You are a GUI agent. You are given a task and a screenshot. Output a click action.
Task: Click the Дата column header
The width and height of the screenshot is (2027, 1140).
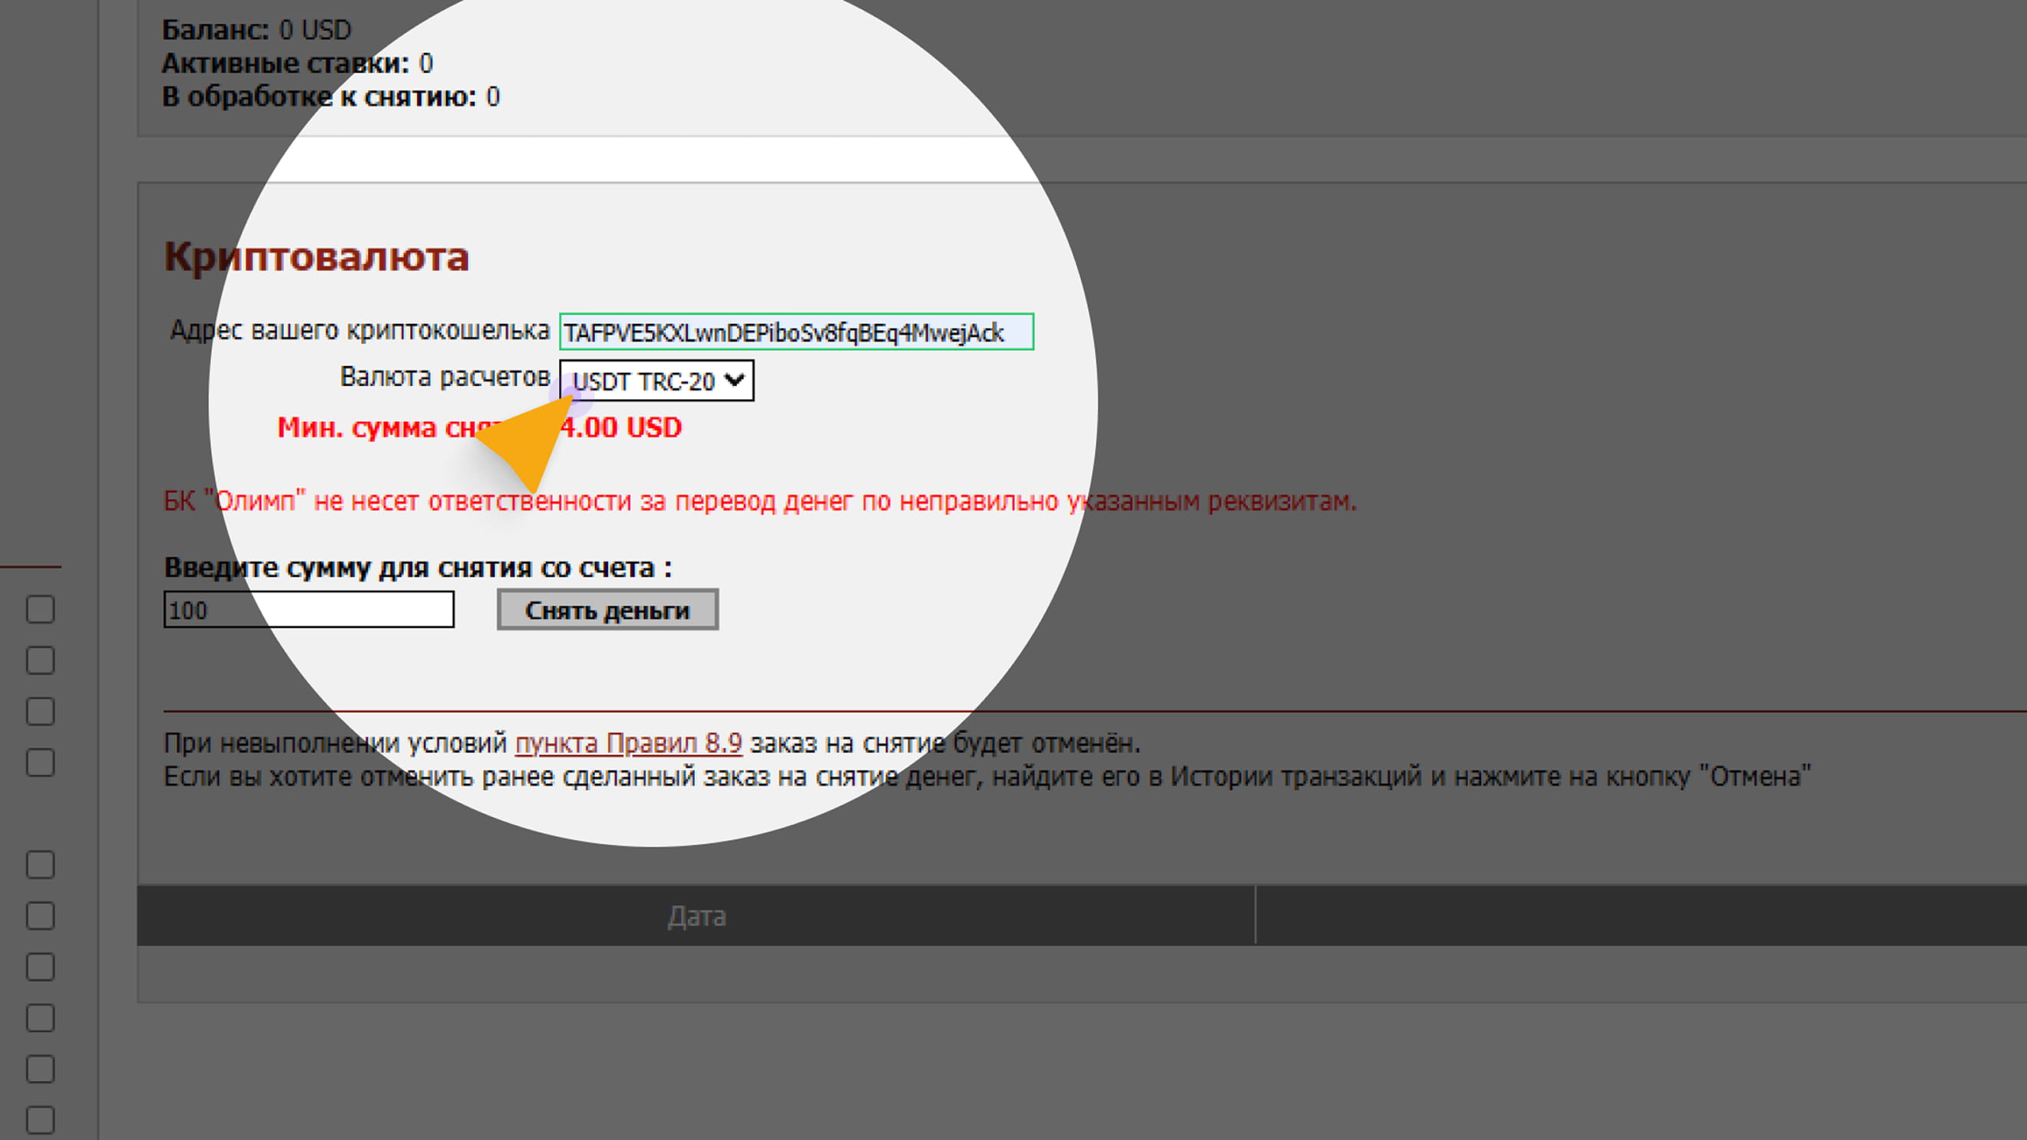point(696,916)
